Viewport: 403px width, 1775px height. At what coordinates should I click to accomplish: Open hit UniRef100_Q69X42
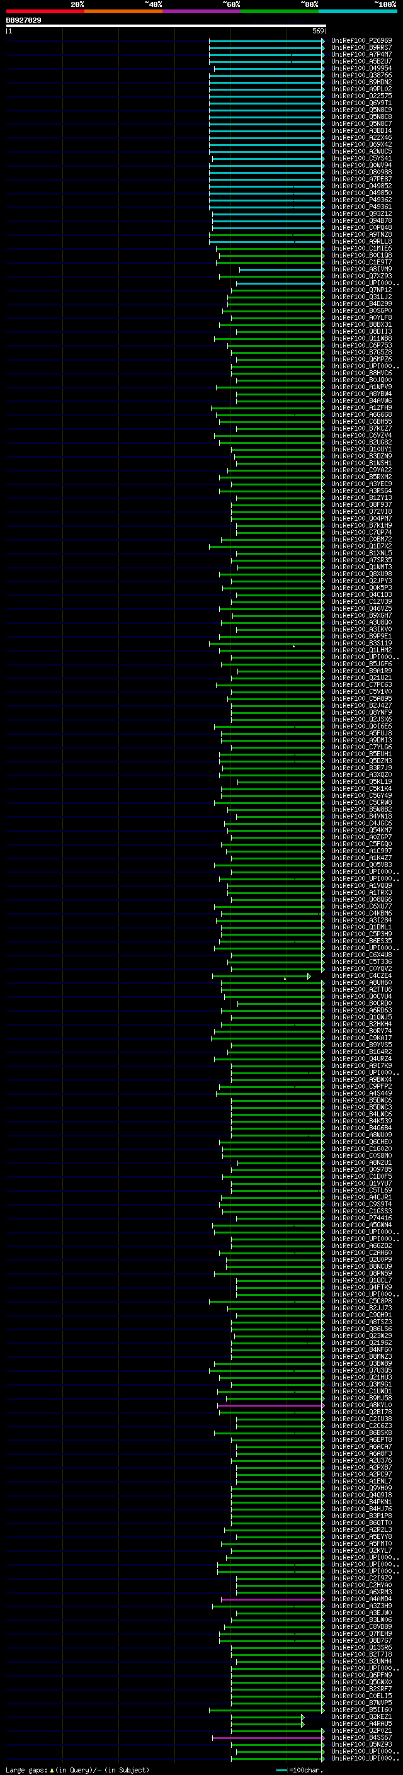coord(361,145)
